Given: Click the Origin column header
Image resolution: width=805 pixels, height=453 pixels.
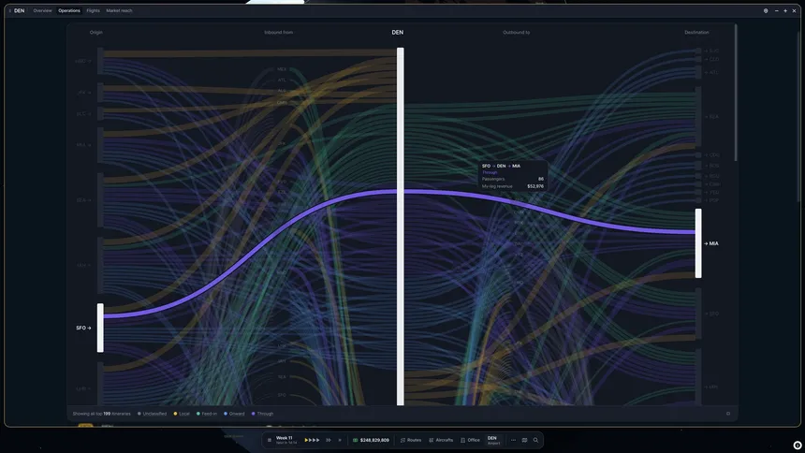Looking at the screenshot, I should (96, 33).
